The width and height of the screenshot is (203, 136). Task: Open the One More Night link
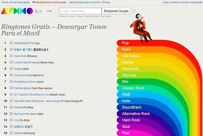pos(23,75)
